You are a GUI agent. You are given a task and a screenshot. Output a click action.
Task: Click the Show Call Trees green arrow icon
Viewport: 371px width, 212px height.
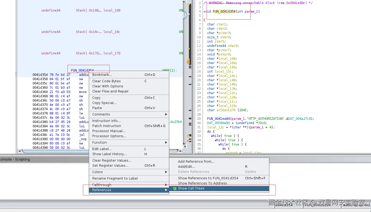pos(175,188)
